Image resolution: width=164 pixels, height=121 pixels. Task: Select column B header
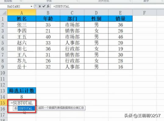click(x=48, y=13)
